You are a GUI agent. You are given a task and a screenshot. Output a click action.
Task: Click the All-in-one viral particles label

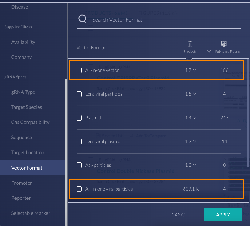(109, 189)
